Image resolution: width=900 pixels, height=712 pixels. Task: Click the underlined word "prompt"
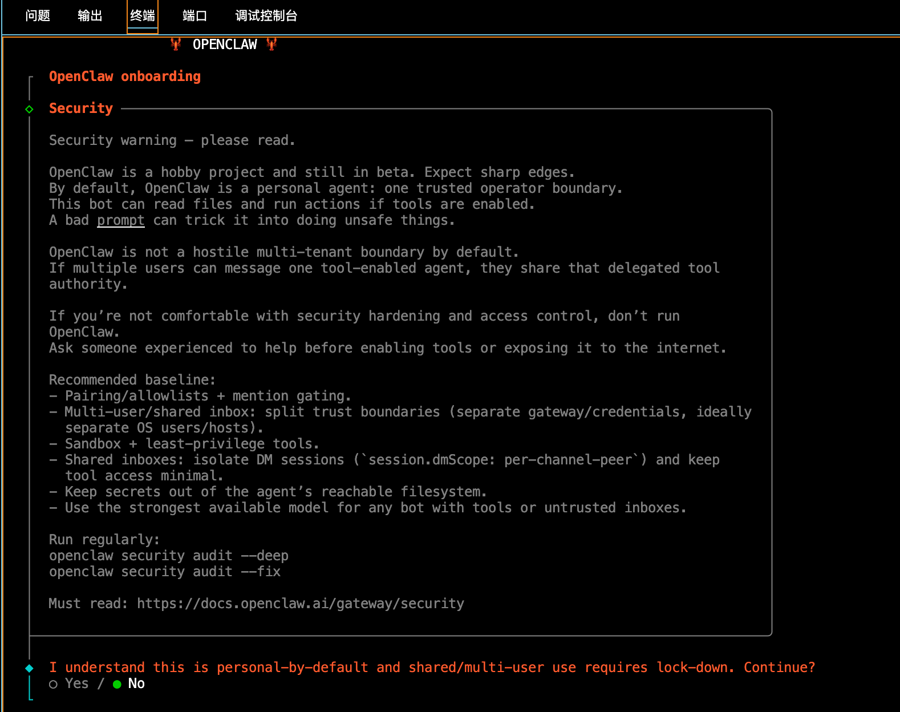point(121,220)
